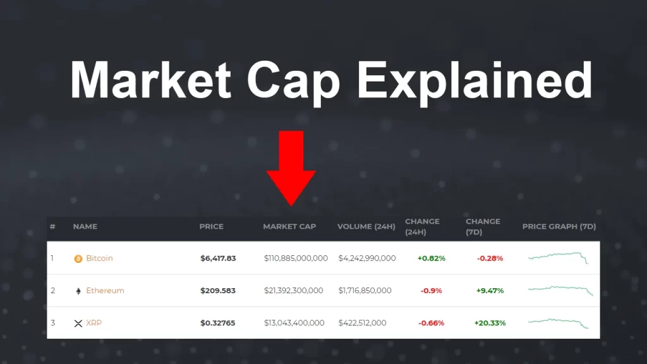The width and height of the screenshot is (647, 364).
Task: Toggle sorting by VOLUME (24H) header
Action: (x=366, y=226)
